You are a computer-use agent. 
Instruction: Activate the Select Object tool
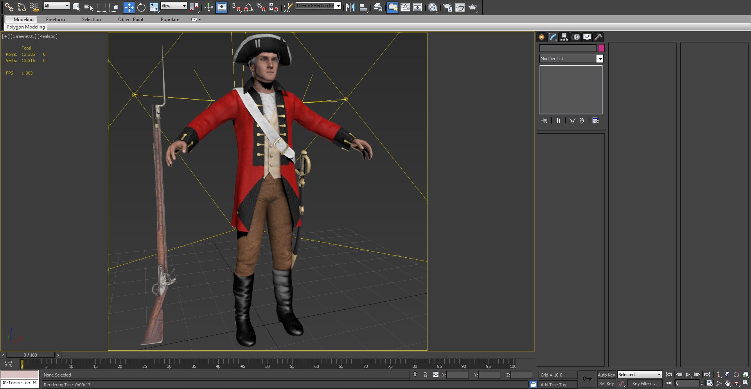click(76, 7)
